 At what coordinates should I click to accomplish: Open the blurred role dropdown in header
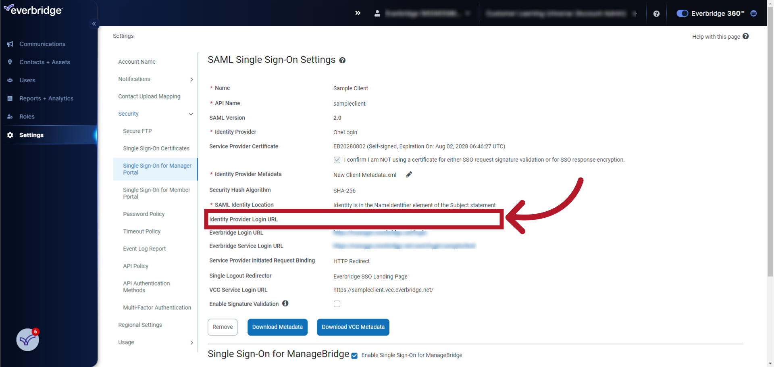(561, 13)
